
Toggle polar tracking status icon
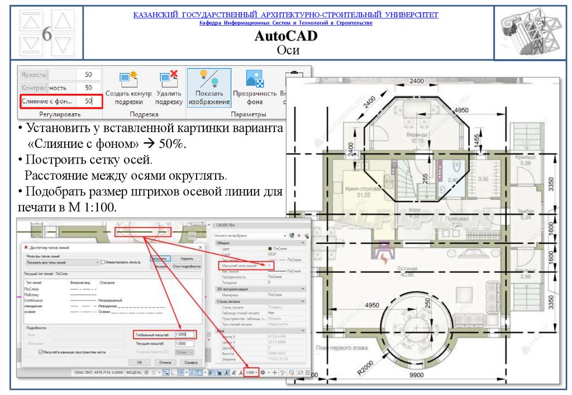(x=180, y=373)
